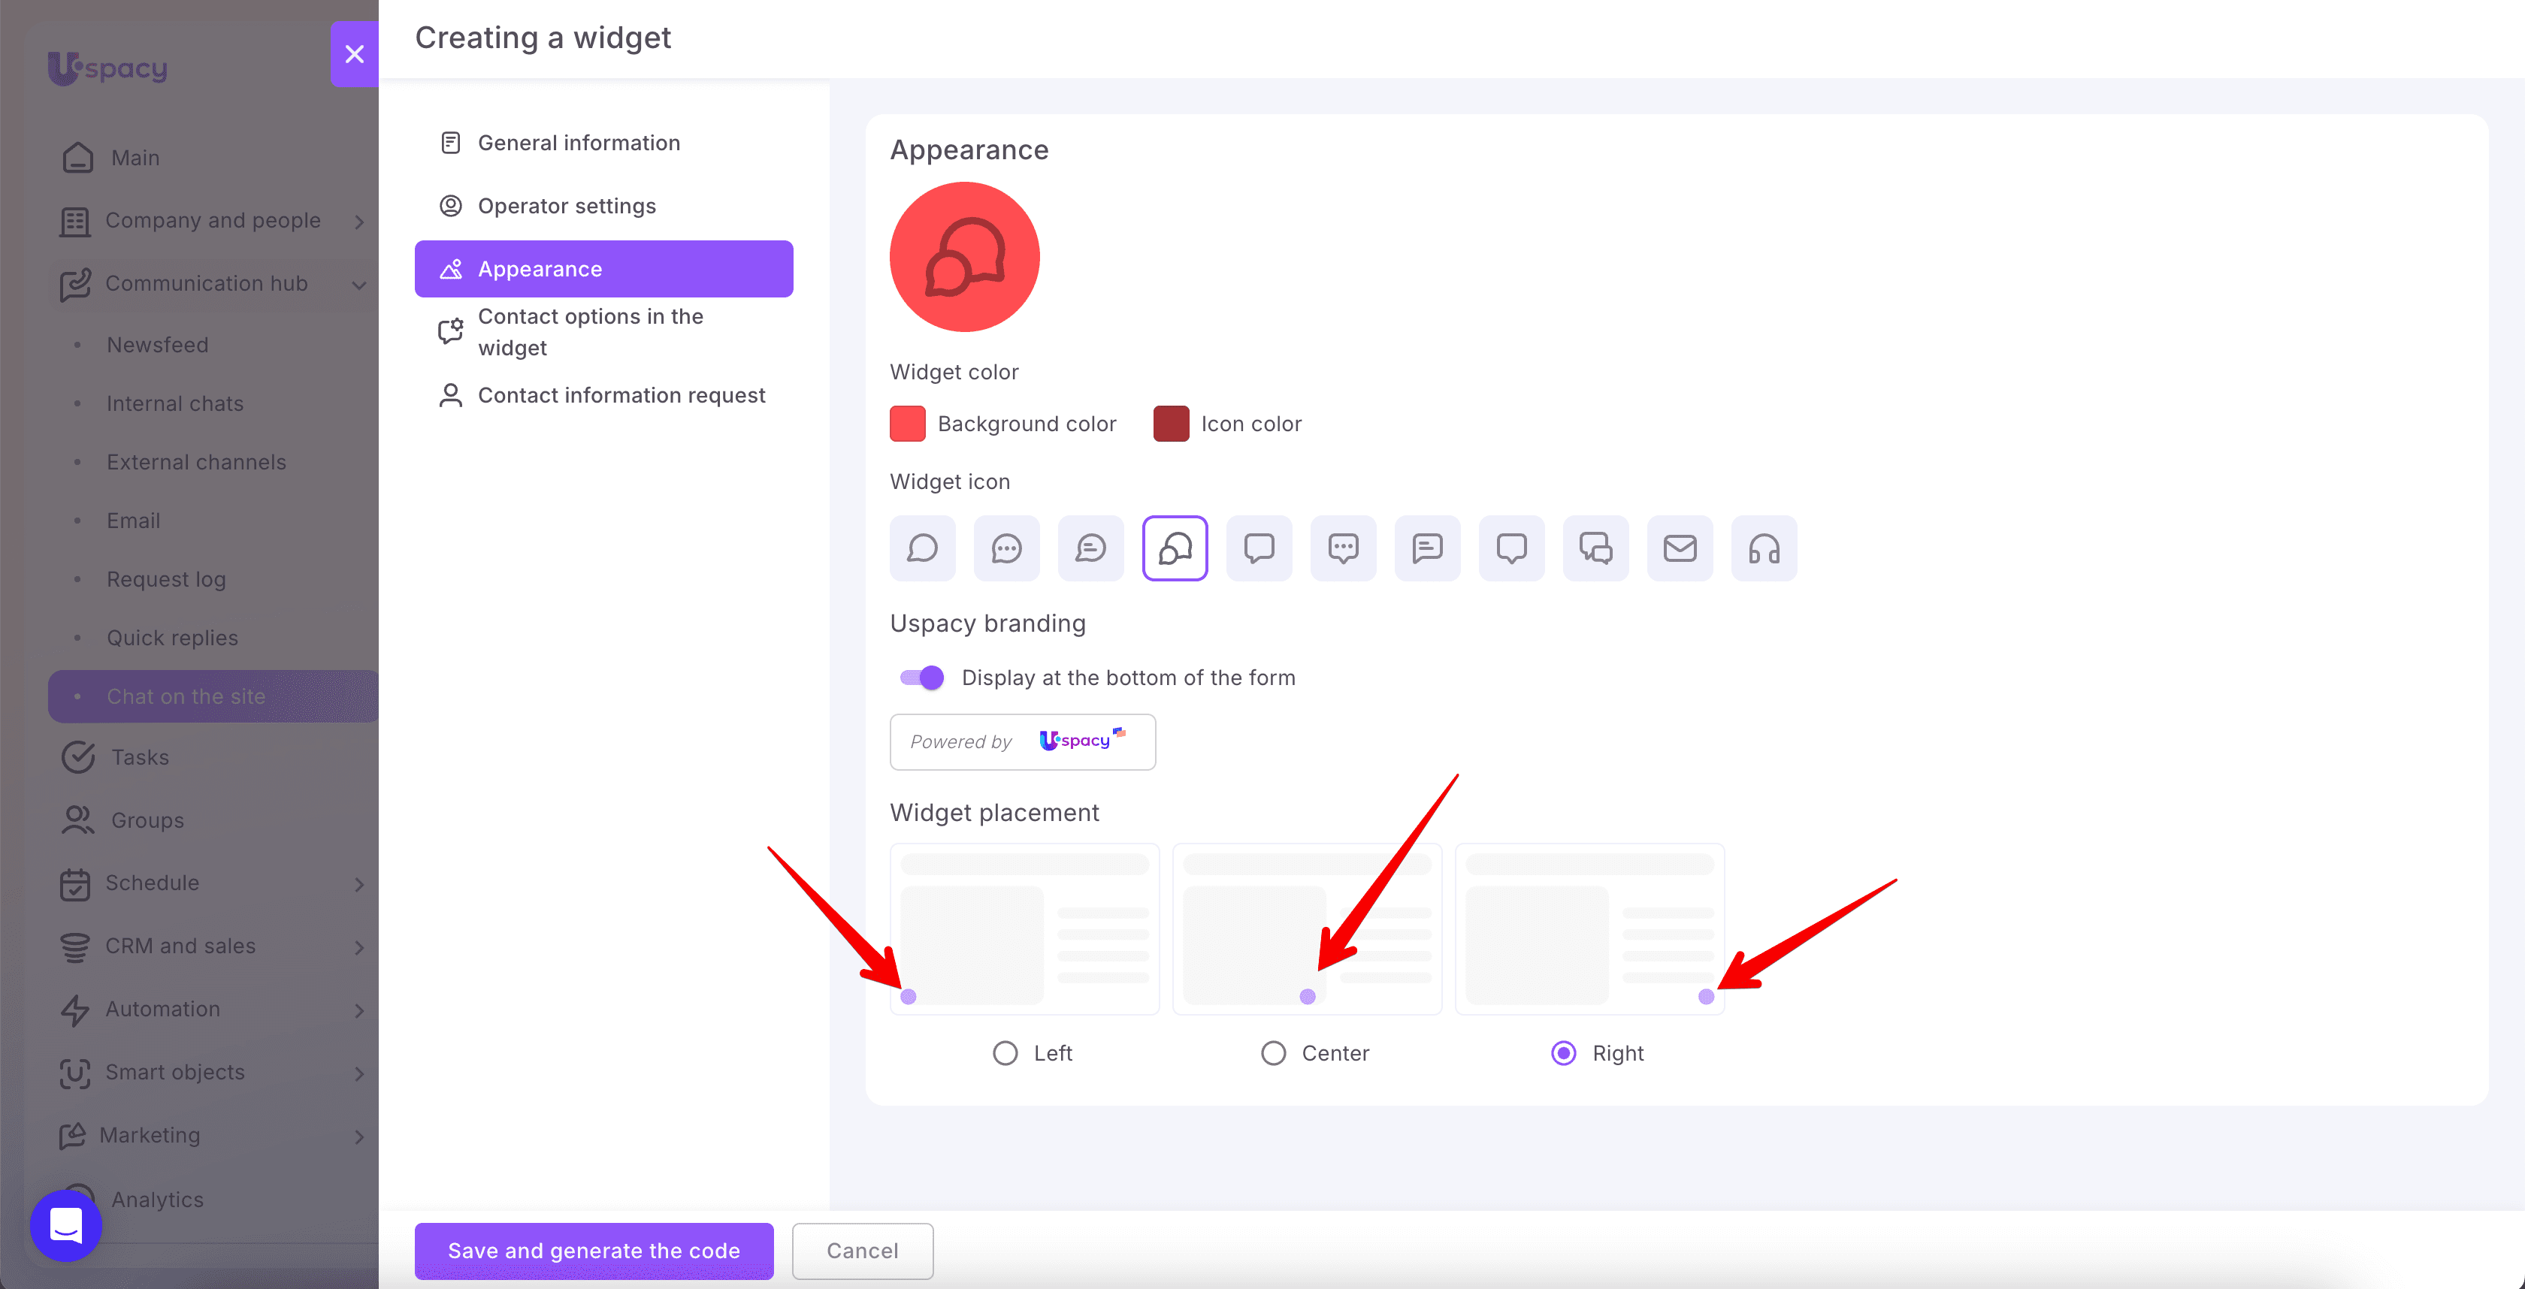
Task: Open Newsfeed in the sidebar
Action: pyautogui.click(x=158, y=345)
